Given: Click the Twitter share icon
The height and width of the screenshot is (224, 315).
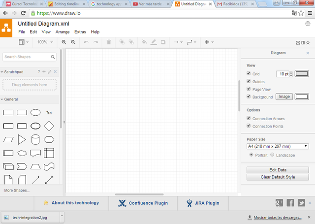Looking at the screenshot, I should click(x=301, y=203).
